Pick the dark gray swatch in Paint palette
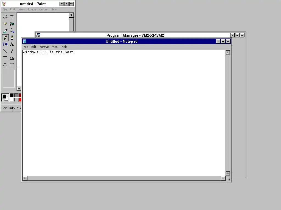This screenshot has height=210, width=281. [16, 95]
